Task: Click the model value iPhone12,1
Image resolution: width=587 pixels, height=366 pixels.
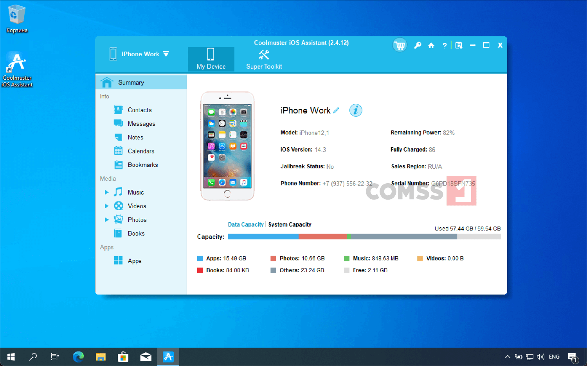Action: point(314,133)
